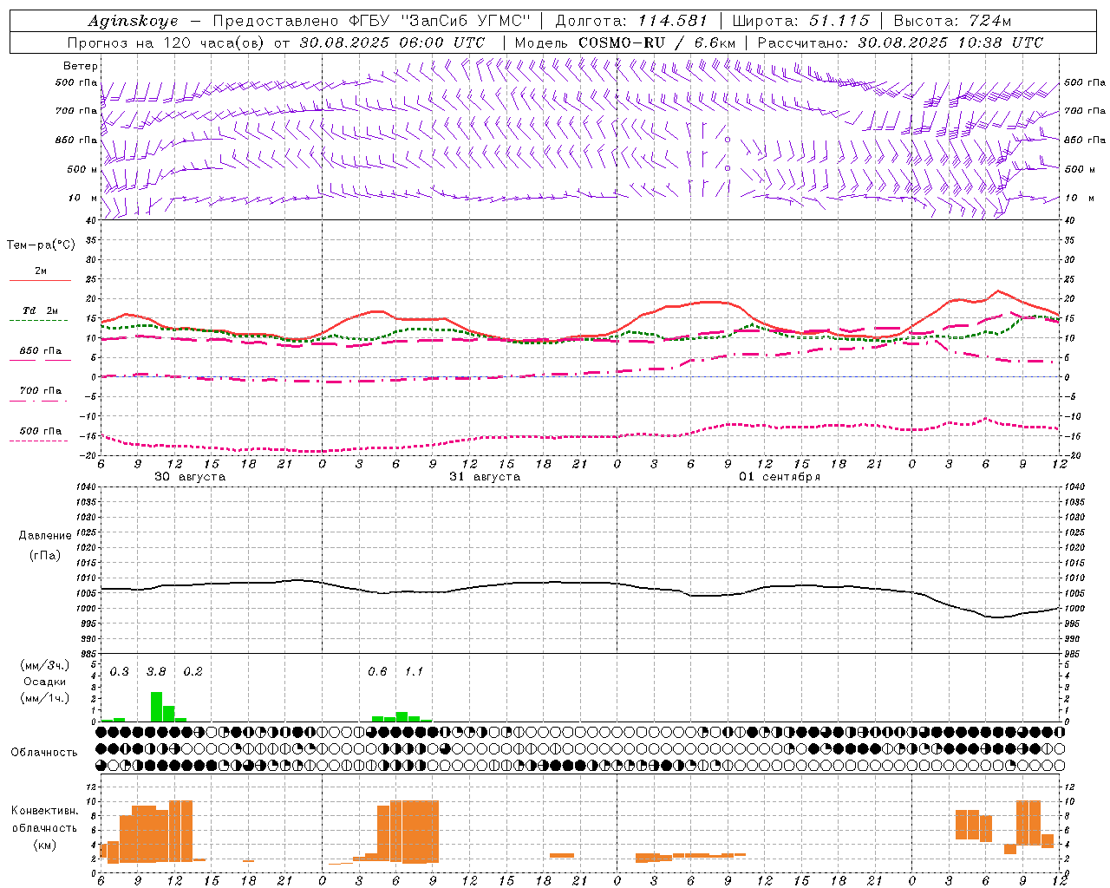
Task: Click the Облачность cloud cover label
Action: (44, 753)
